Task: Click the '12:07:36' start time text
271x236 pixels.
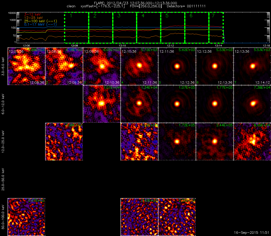Action: (x=16, y=51)
